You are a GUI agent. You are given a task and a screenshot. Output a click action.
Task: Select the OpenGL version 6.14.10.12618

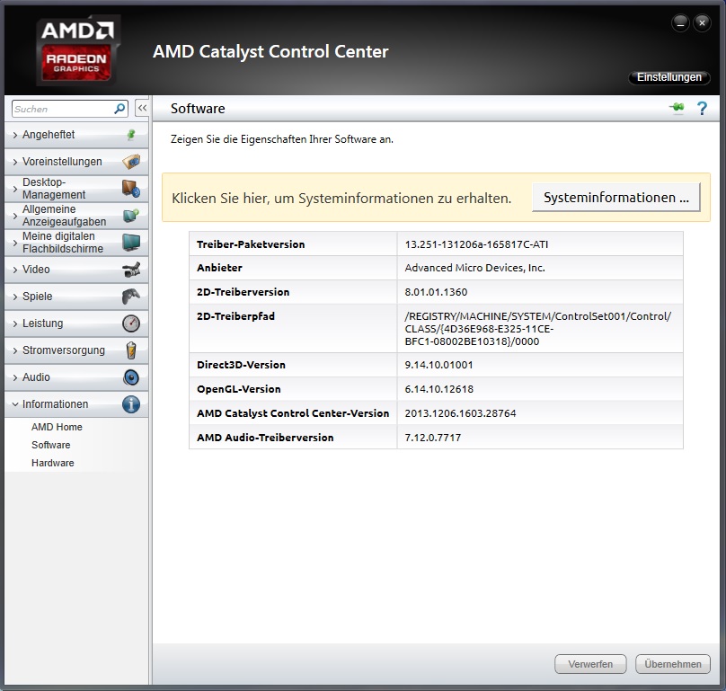(x=439, y=389)
